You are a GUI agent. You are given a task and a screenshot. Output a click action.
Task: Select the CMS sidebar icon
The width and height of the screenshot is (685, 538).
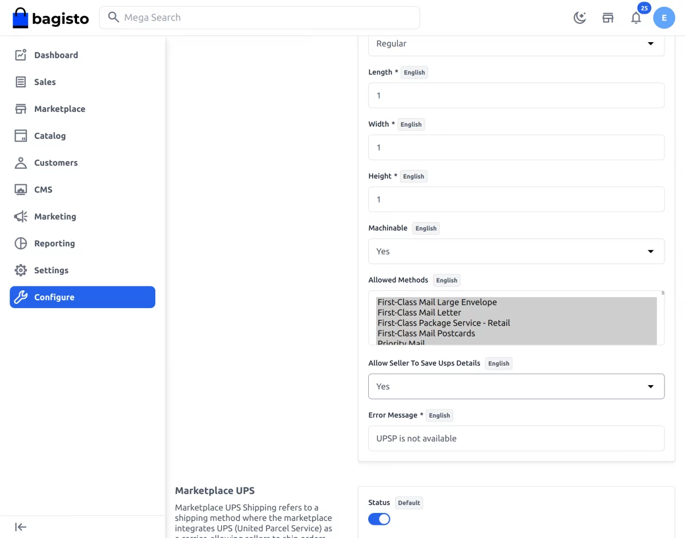coord(21,189)
